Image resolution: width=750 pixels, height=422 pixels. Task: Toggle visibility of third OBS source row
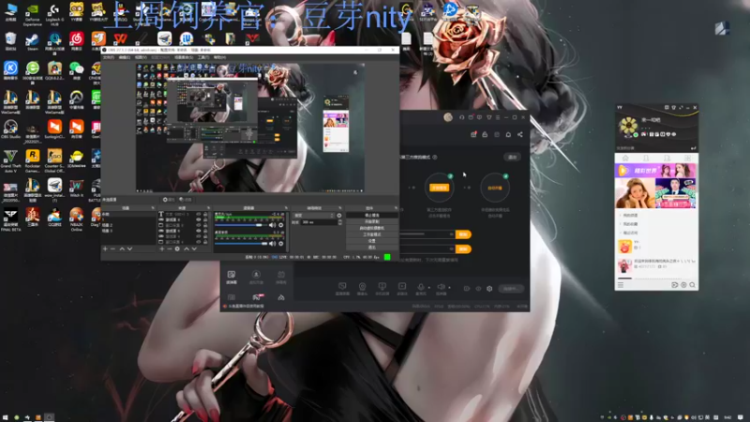pyautogui.click(x=199, y=225)
